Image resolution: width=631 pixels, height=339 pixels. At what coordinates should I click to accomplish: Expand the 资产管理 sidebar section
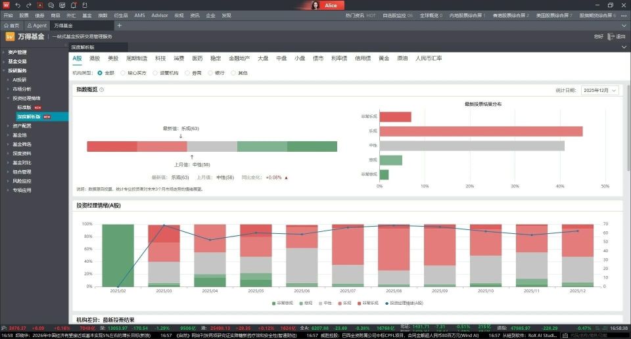coord(3,53)
